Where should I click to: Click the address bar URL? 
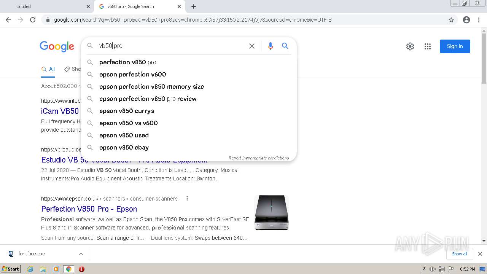click(193, 20)
